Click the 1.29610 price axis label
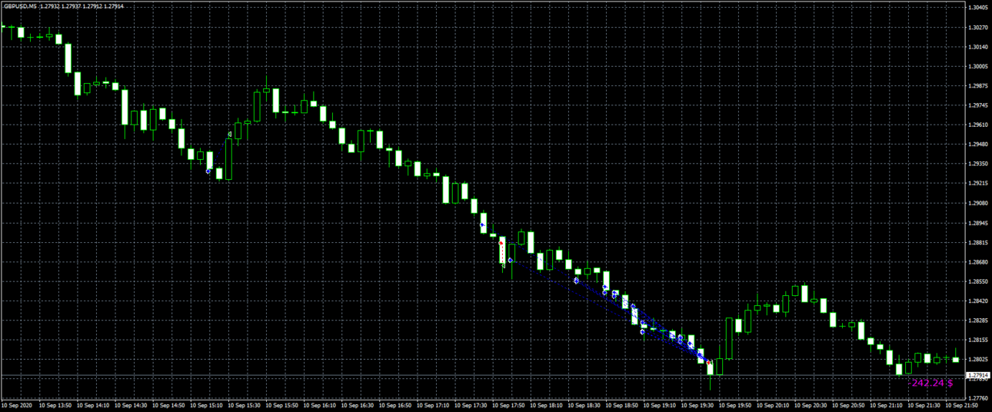 coord(977,125)
